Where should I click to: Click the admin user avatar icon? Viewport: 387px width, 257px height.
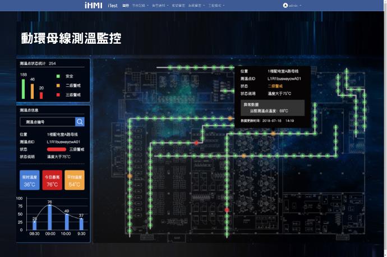point(285,5)
